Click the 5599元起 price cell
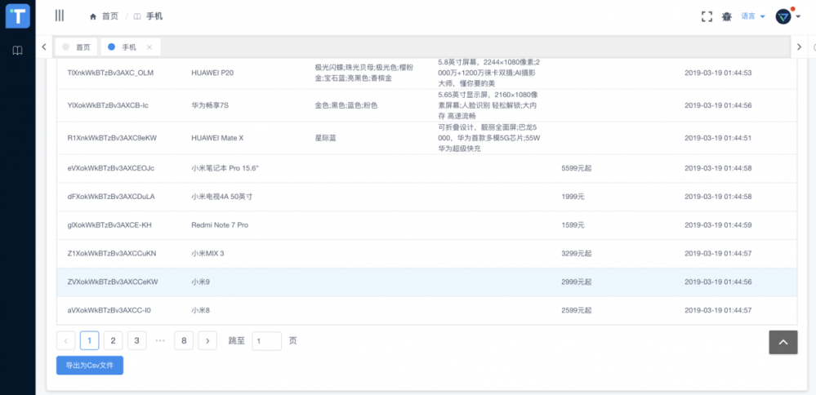816x395 pixels. click(576, 168)
